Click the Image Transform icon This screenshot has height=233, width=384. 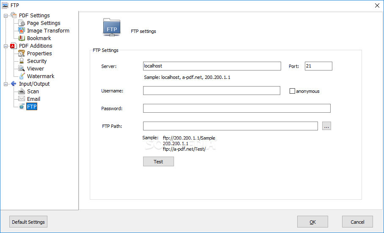point(22,30)
